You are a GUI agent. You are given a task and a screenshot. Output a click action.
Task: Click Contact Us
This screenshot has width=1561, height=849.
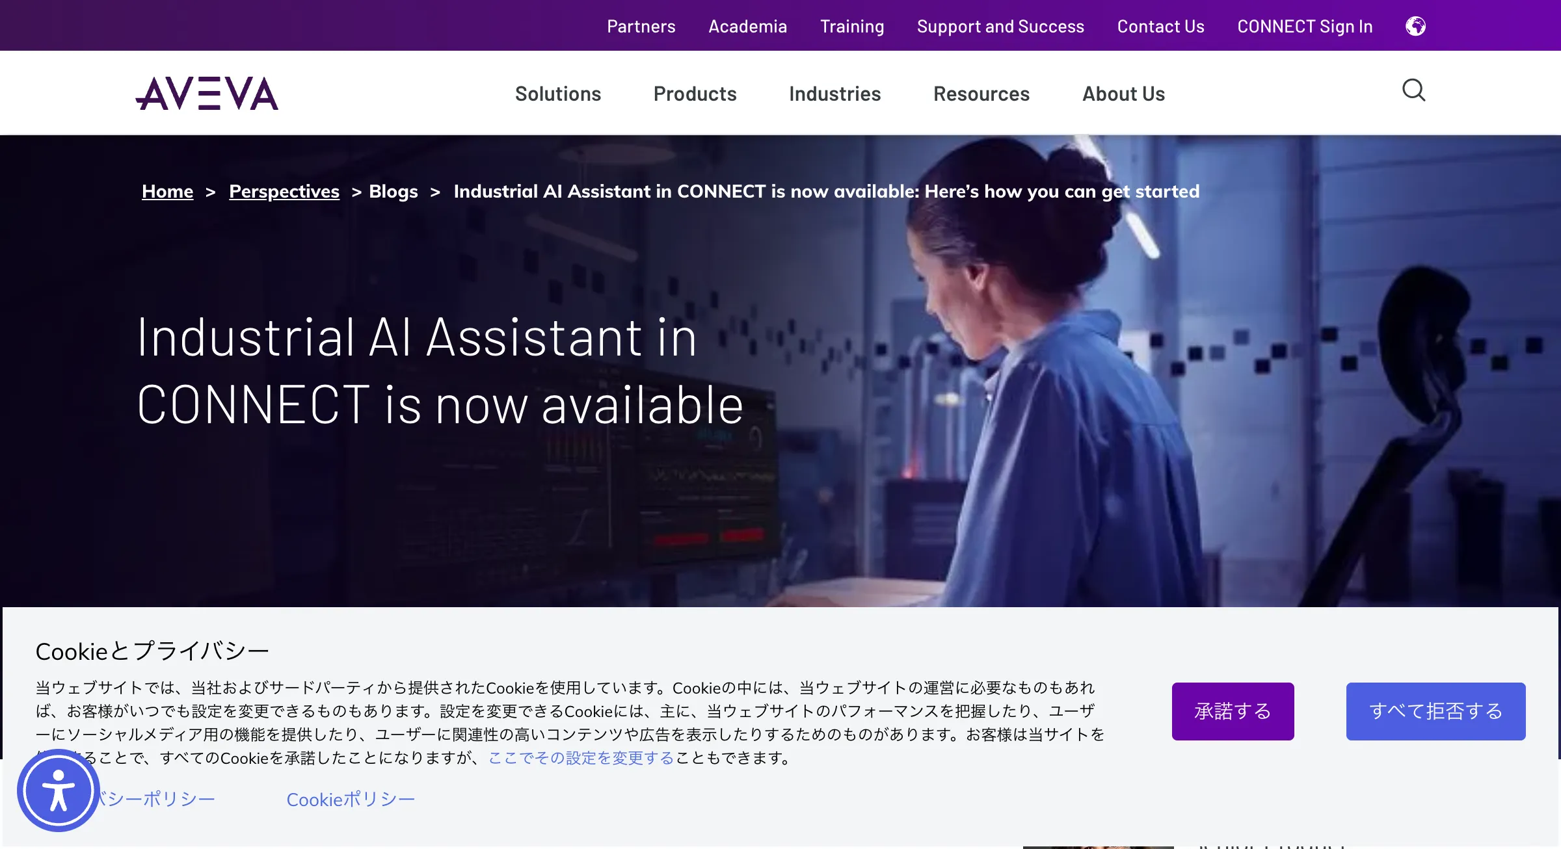pyautogui.click(x=1160, y=27)
